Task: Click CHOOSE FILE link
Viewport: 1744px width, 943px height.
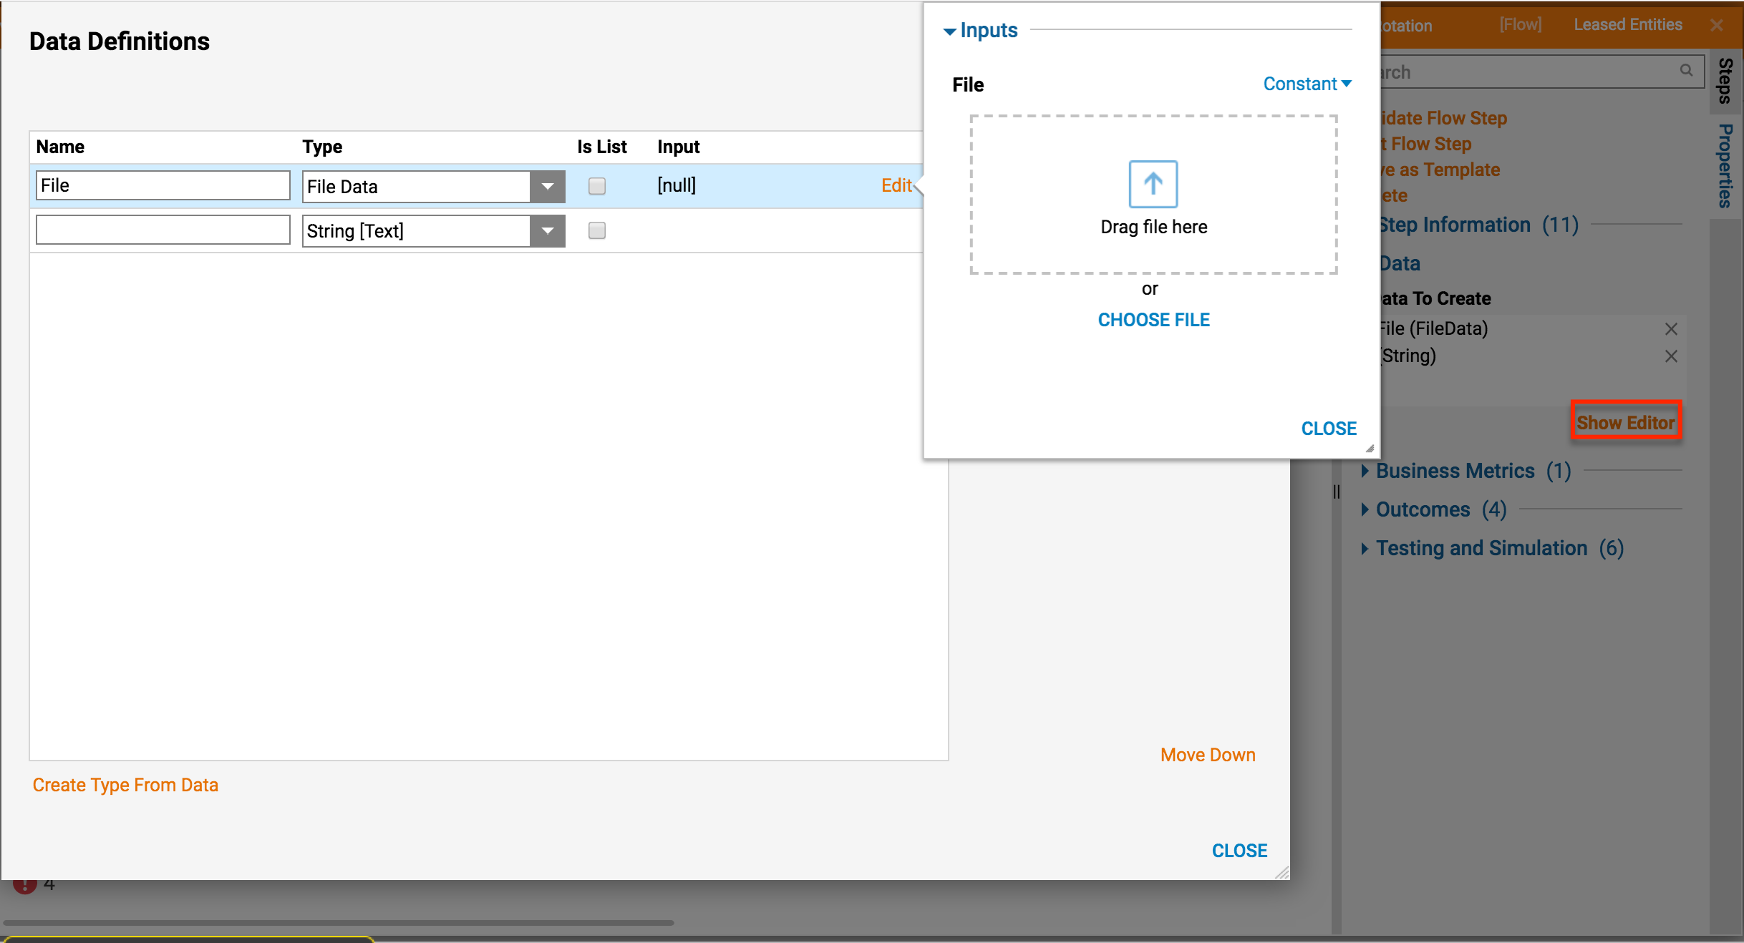Action: click(1153, 320)
